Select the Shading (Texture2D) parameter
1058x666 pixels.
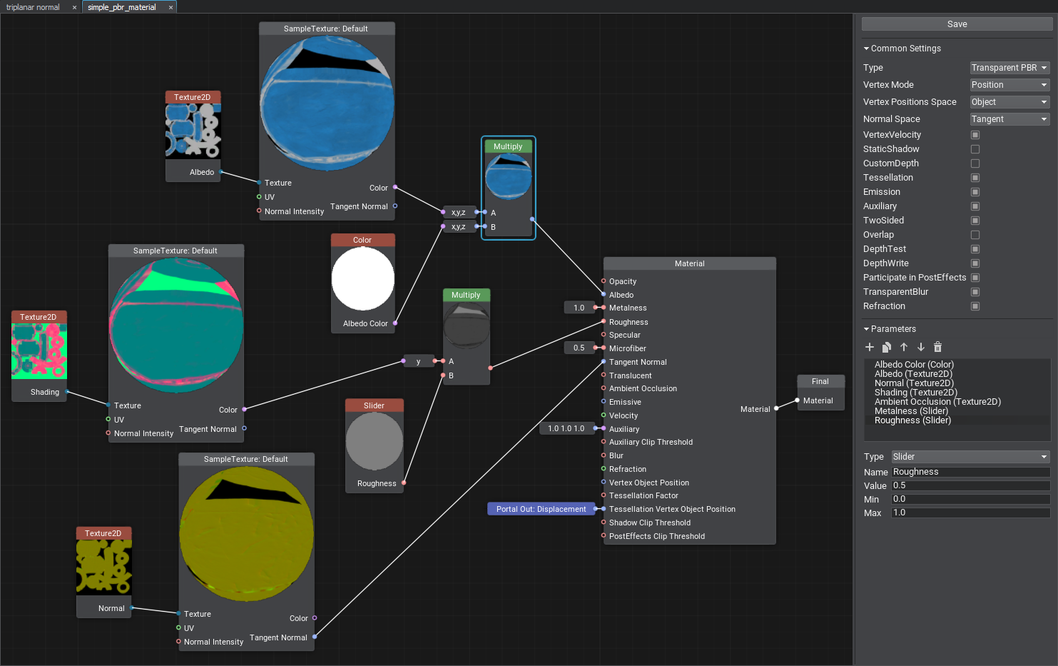[916, 393]
